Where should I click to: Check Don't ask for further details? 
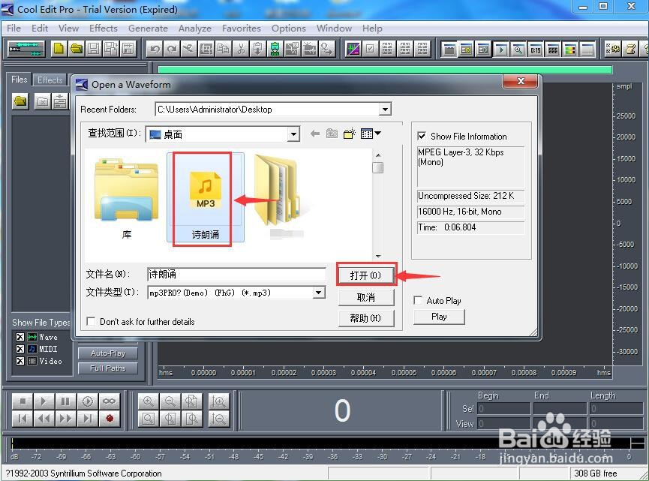click(91, 321)
